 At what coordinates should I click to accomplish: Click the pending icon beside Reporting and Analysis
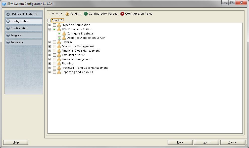click(59, 72)
